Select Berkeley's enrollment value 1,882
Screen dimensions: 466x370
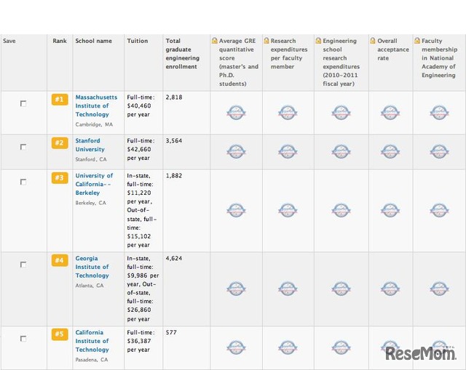(174, 176)
